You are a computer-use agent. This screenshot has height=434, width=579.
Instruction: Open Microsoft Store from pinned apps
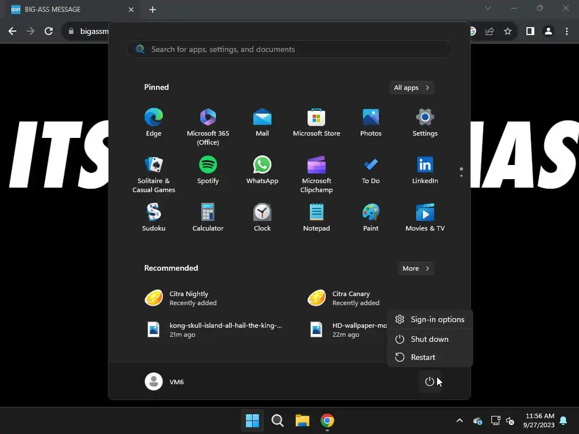point(317,123)
